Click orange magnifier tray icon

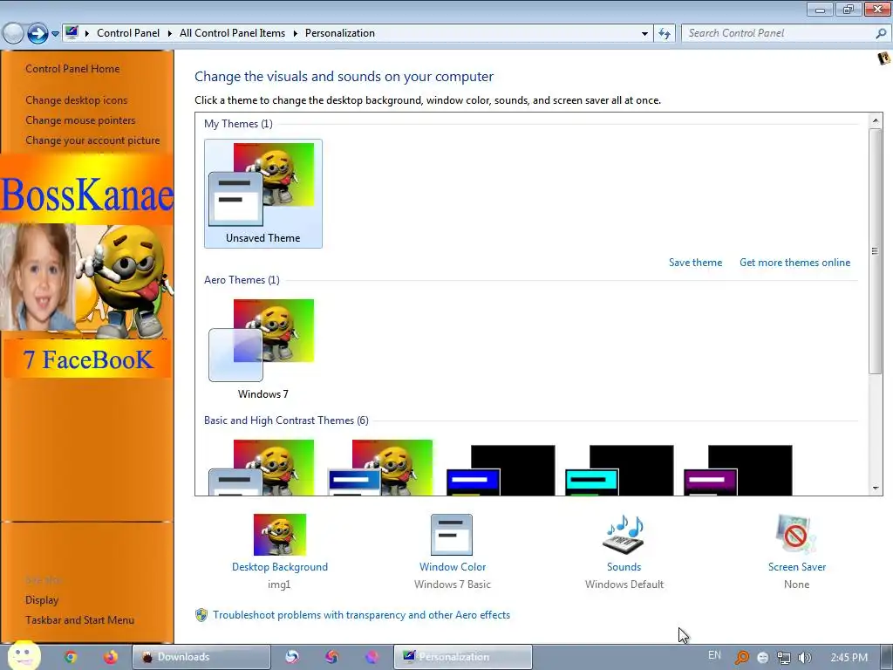741,658
